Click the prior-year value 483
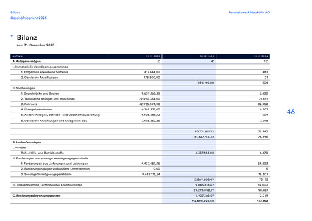The image size is (312, 221). [x=265, y=72]
